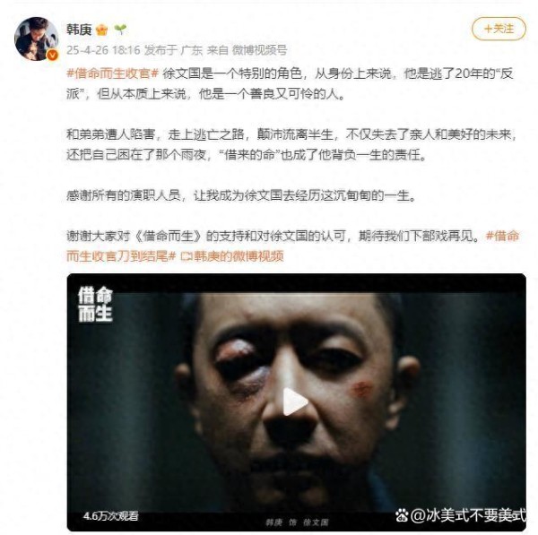The image size is (538, 535).
Task: Play the video with center play button
Action: click(295, 402)
